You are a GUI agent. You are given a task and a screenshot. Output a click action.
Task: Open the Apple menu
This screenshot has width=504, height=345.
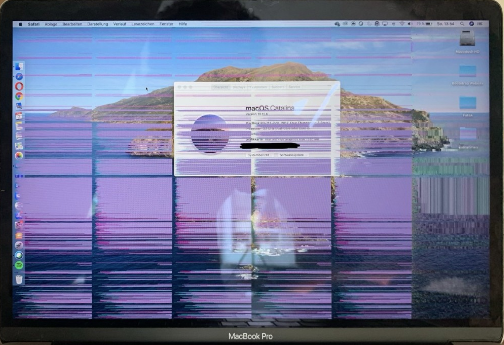(x=20, y=24)
